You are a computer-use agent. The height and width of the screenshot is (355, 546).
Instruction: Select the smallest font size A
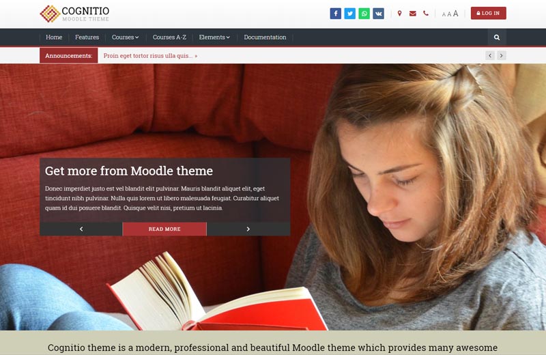444,14
